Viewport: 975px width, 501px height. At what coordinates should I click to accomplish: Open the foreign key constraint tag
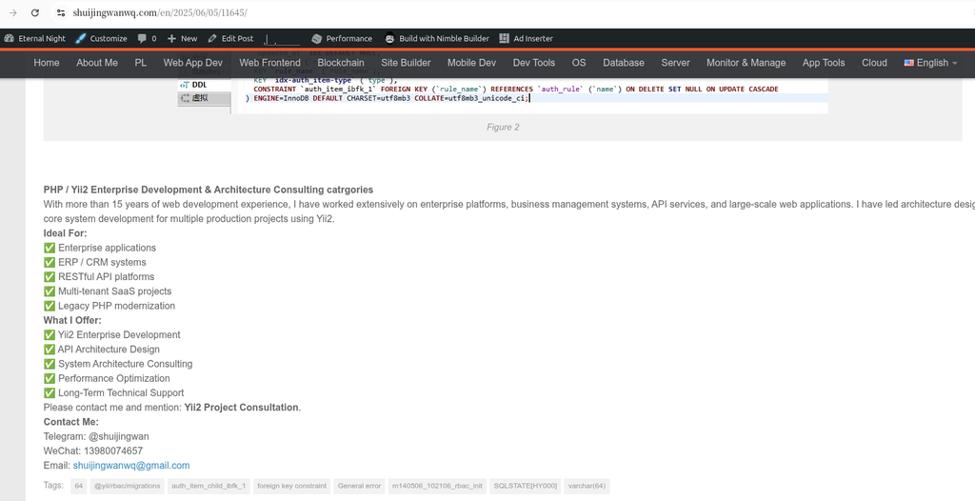(291, 486)
